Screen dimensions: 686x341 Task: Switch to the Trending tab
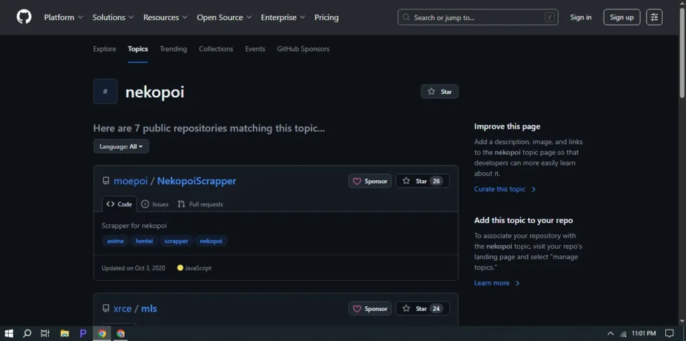point(174,49)
